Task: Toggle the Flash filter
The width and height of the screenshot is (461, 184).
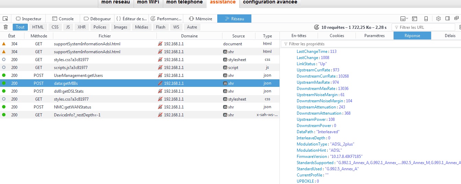Action: 161,27
